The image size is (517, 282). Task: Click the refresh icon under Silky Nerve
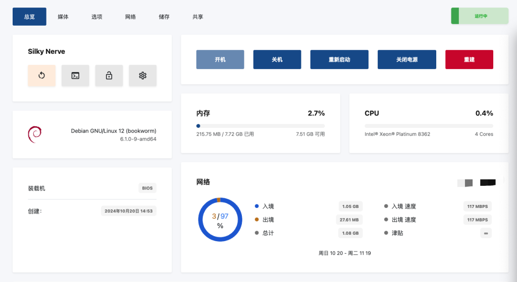(41, 76)
